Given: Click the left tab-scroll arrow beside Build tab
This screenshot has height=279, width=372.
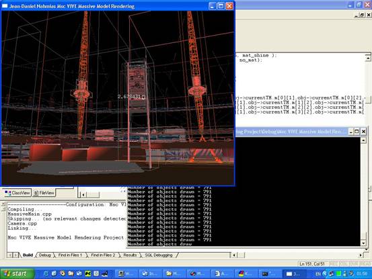Looking at the screenshot, I should tap(10, 255).
